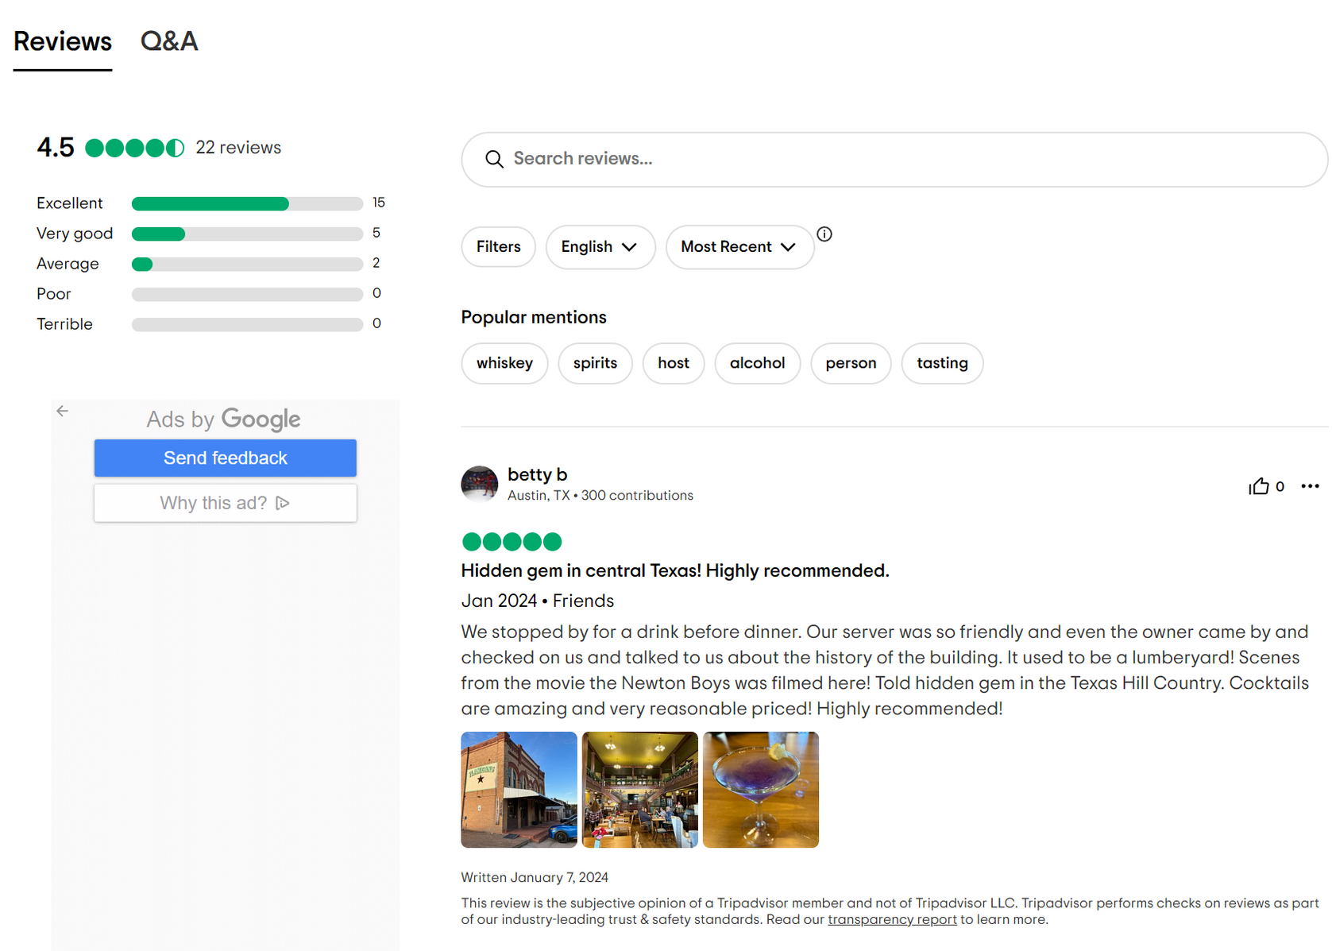Select the Reviews tab
Image resolution: width=1332 pixels, height=951 pixels.
pos(63,41)
